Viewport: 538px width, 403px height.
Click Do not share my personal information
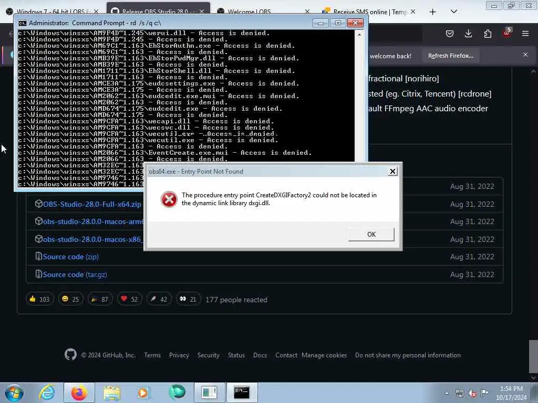pyautogui.click(x=408, y=355)
